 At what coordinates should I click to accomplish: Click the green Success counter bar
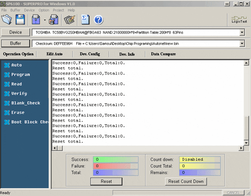(x=116, y=159)
